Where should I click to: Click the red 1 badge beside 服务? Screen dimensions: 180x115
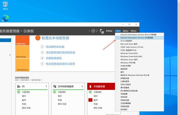(x=90, y=100)
